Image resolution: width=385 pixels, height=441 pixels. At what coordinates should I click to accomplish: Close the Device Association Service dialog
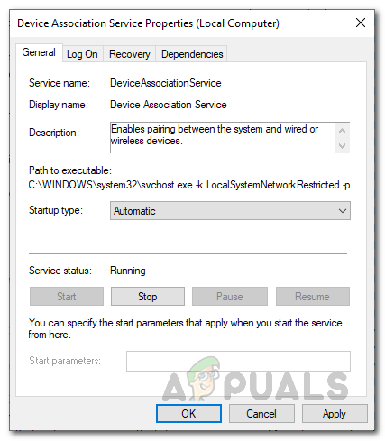coord(361,23)
